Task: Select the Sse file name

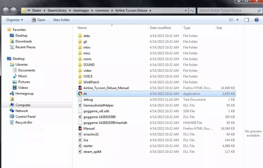Action: tap(86, 140)
